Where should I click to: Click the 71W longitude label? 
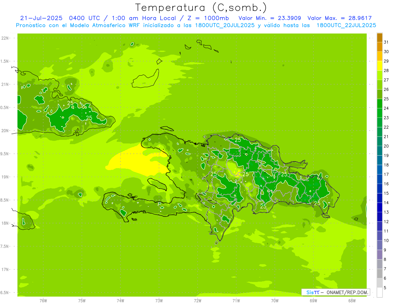click(236, 300)
